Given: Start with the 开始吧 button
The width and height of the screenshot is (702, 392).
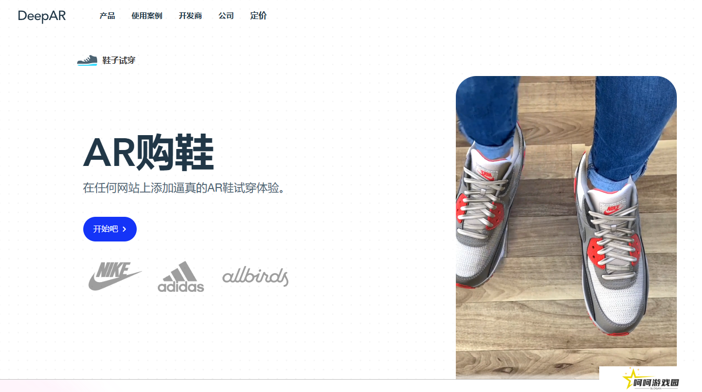Looking at the screenshot, I should click(x=110, y=229).
